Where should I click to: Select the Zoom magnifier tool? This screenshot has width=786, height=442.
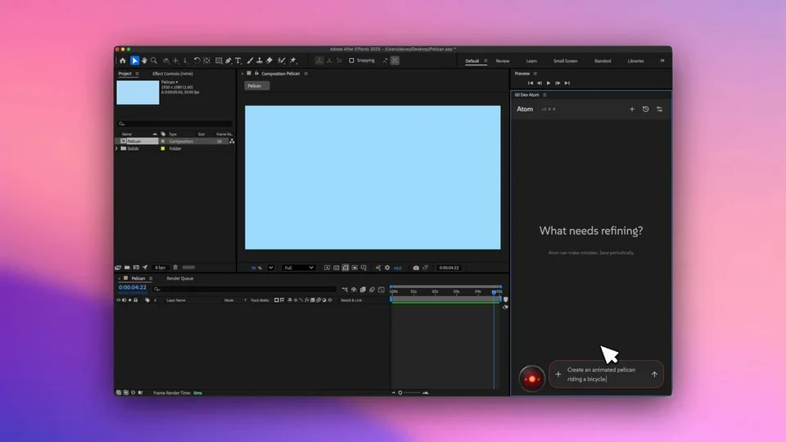point(154,61)
